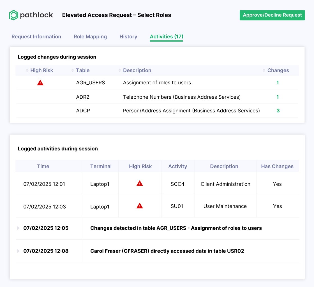The height and width of the screenshot is (287, 314).
Task: Click the high-risk icon on the SCC4 row
Action: coord(140,183)
